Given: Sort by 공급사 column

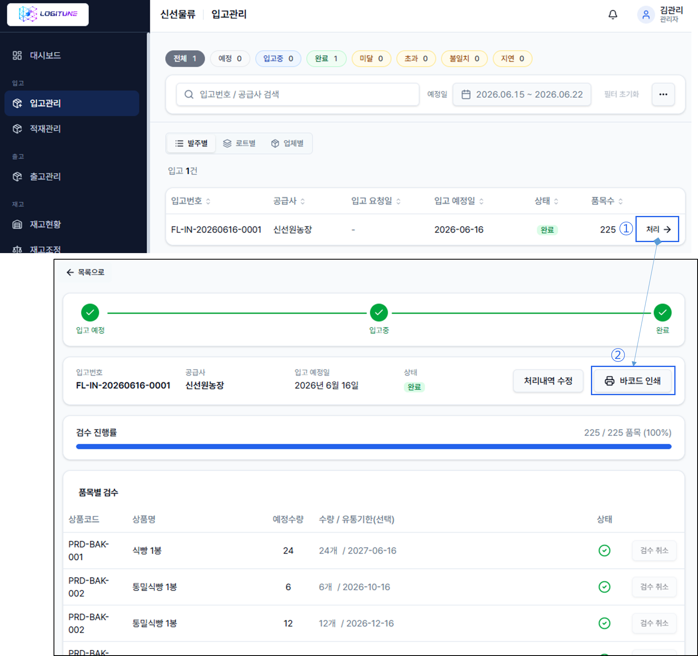Looking at the screenshot, I should click(289, 201).
